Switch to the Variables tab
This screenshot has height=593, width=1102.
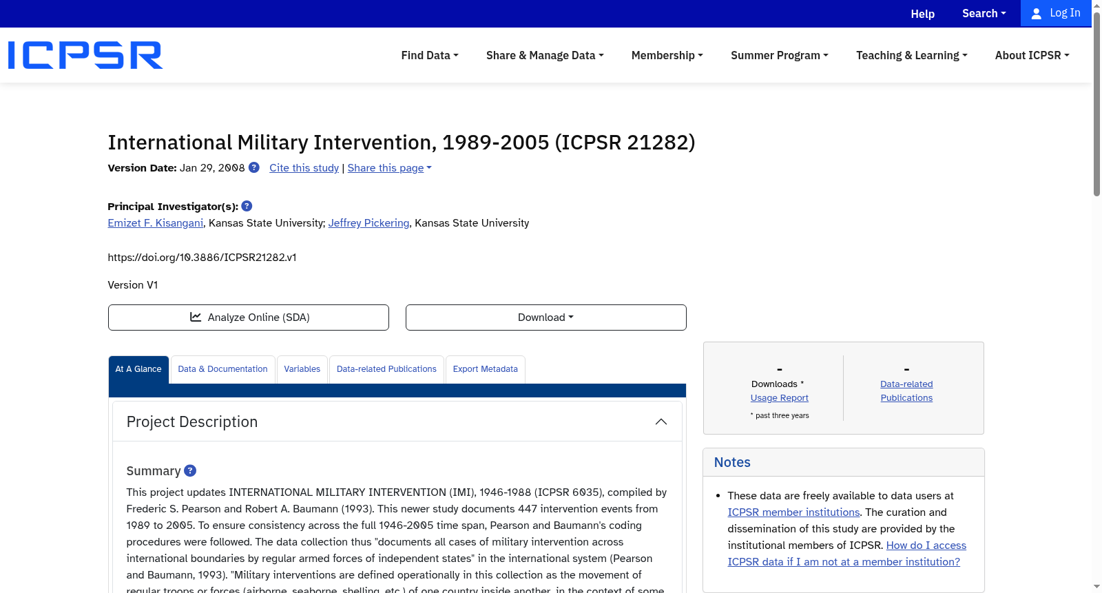click(x=302, y=369)
